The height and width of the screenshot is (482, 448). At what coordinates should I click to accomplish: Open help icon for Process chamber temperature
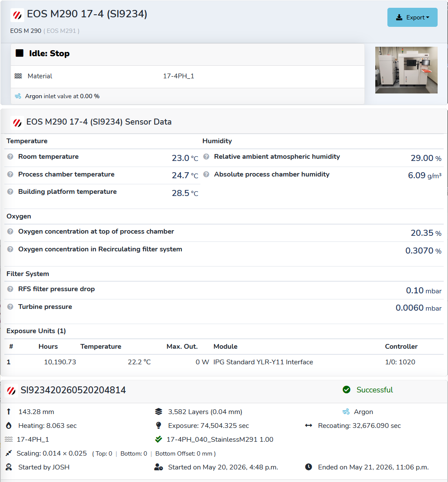pyautogui.click(x=10, y=174)
